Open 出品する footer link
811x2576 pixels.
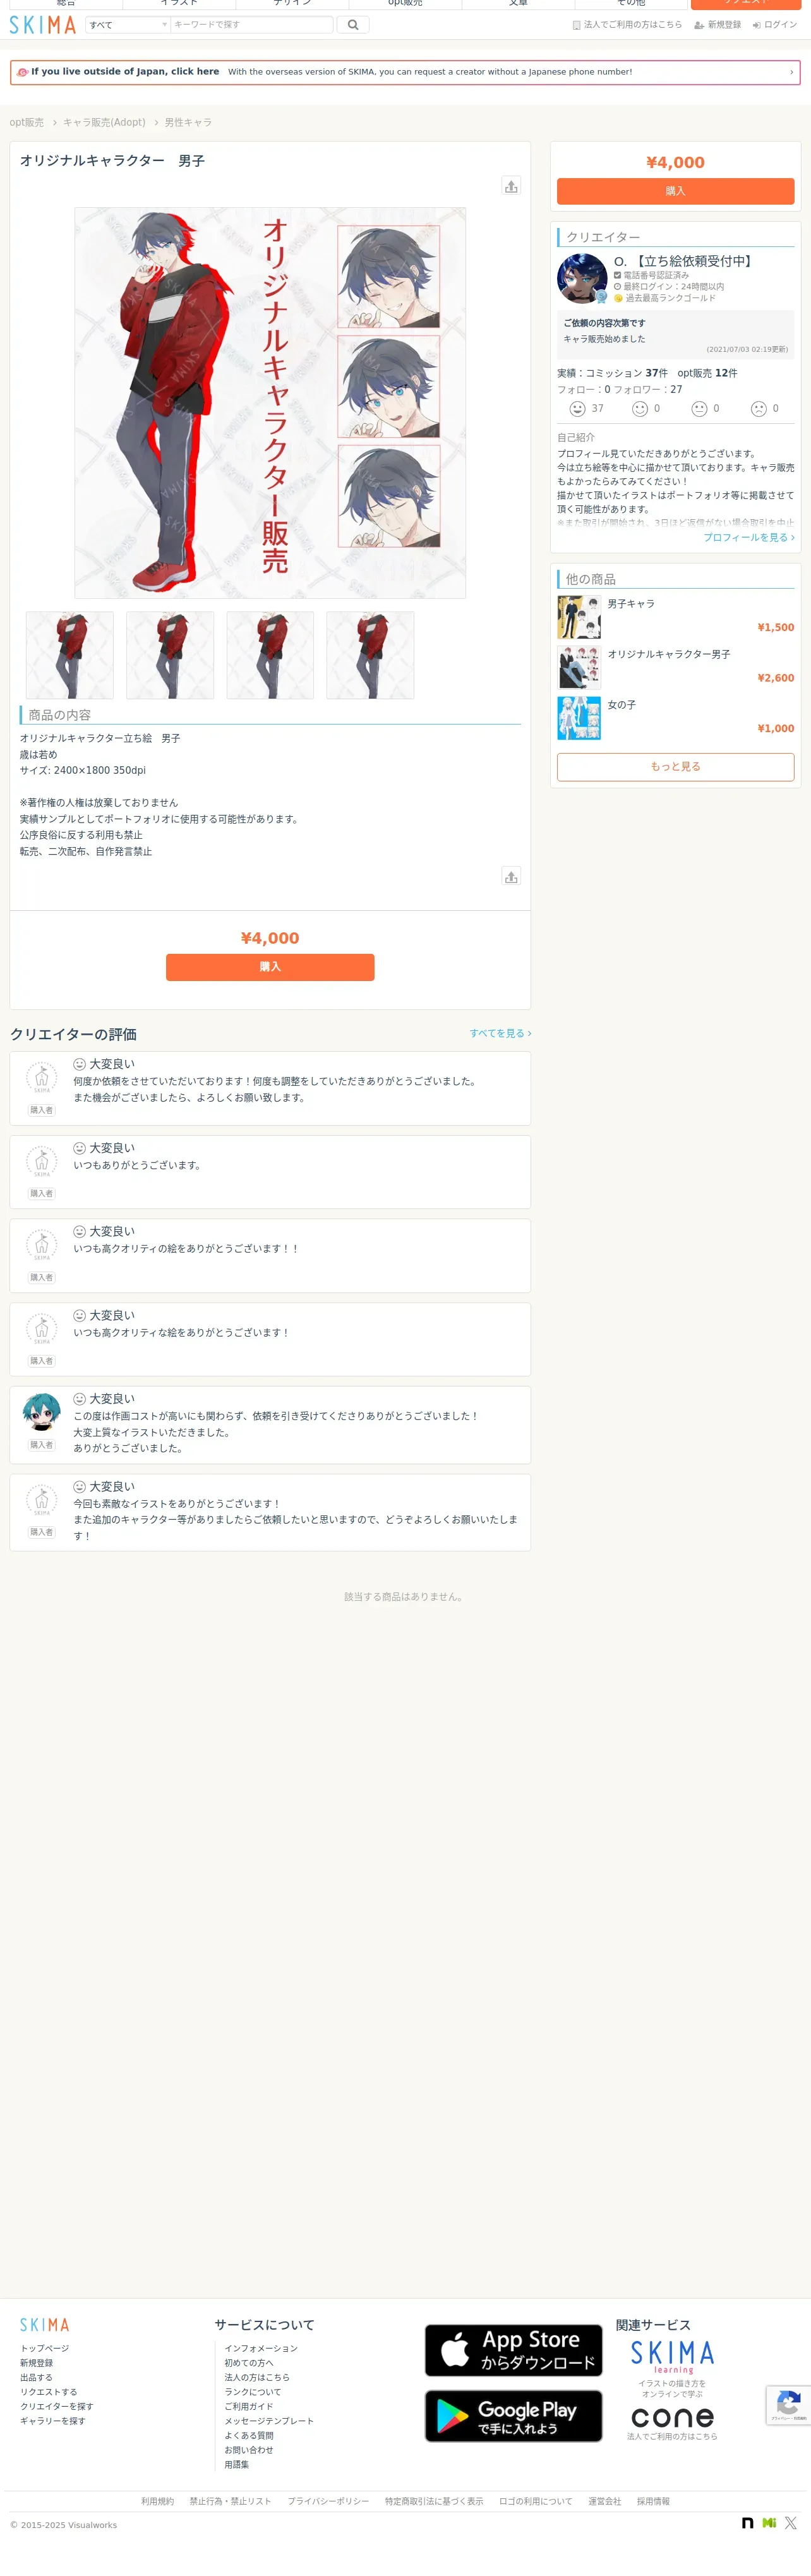[36, 2378]
